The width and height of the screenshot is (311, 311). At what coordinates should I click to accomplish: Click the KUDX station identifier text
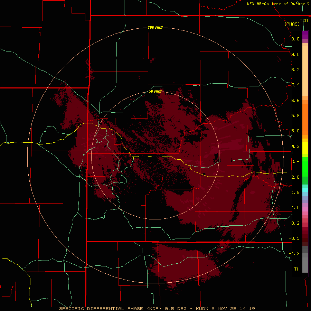click(202, 309)
